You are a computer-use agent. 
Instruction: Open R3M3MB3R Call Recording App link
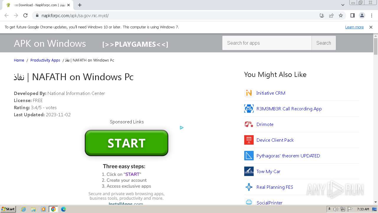(289, 109)
